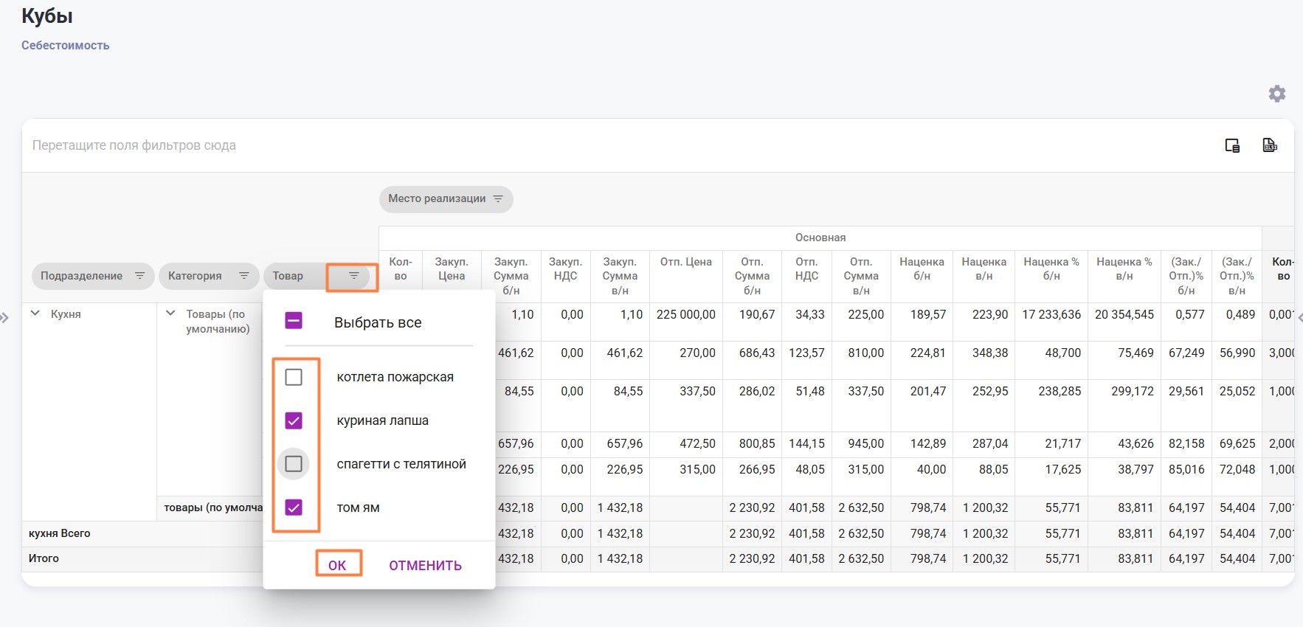
Task: Open the settings gear icon
Action: (x=1276, y=94)
